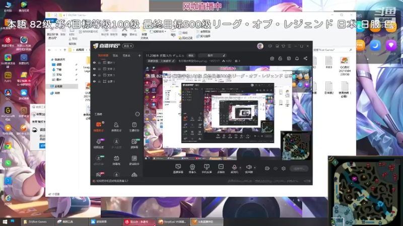Select third scene tab in sources panel

(x=126, y=55)
